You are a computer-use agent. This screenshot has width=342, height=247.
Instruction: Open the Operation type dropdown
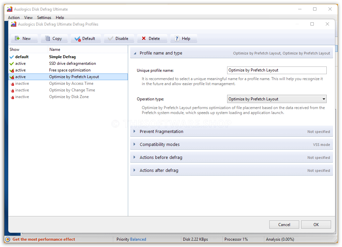[277, 99]
